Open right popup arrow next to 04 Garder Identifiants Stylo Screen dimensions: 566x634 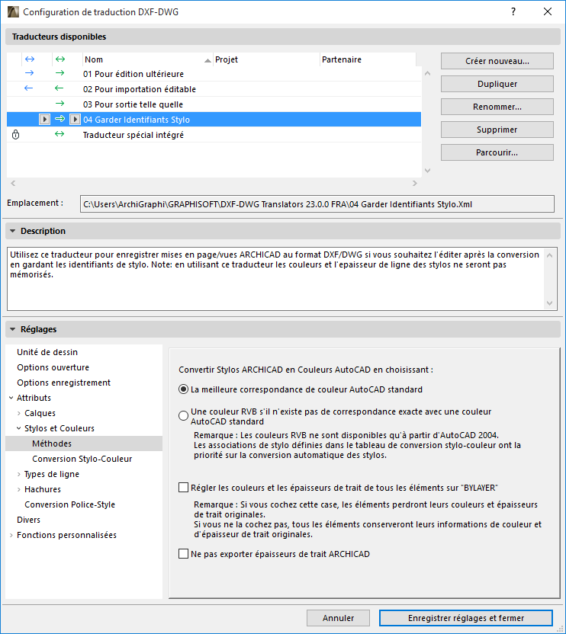[x=75, y=120]
